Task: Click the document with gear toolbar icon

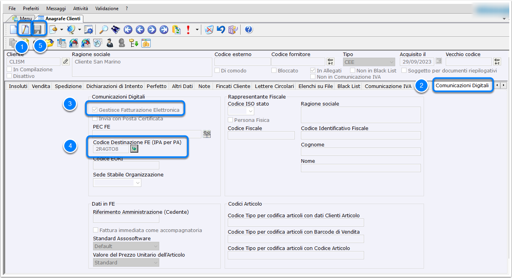Action: (x=53, y=30)
